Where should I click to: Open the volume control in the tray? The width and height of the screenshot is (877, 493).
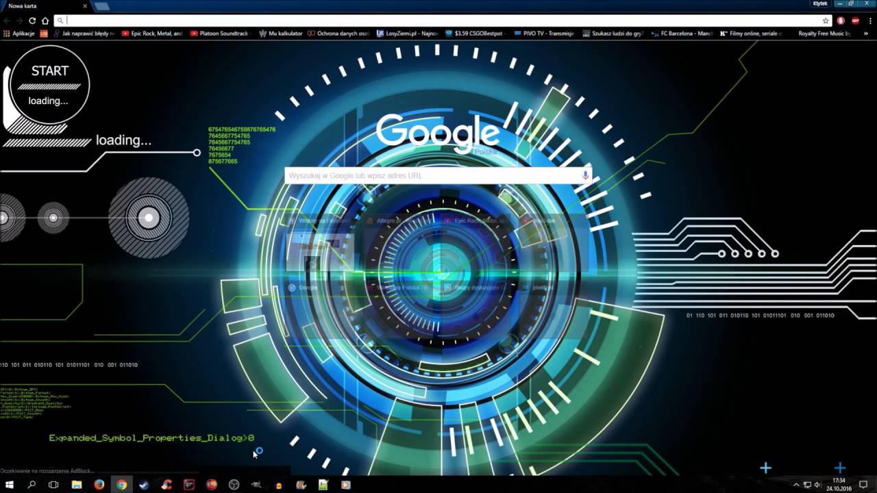point(817,485)
